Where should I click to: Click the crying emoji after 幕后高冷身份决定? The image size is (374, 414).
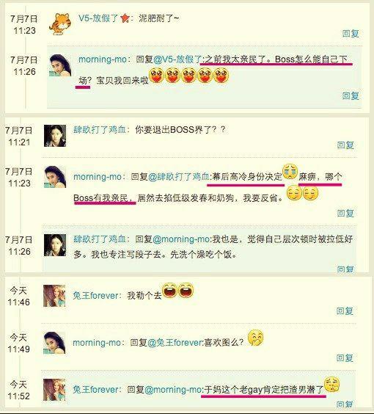coord(290,172)
